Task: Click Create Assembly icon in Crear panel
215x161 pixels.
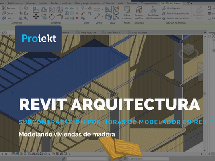Action: point(109,10)
